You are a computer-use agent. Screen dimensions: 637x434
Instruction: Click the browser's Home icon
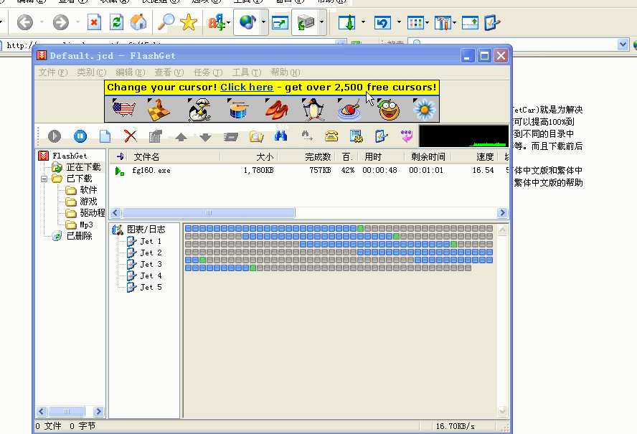tap(138, 22)
